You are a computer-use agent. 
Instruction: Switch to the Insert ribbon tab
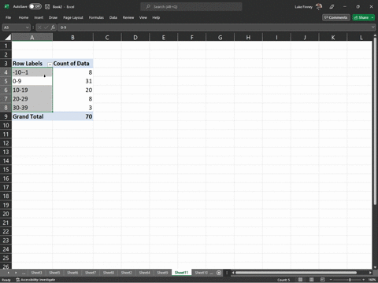39,17
